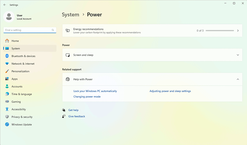The image size is (247, 145).
Task: Click the Changing power mode link
Action: 87,96
